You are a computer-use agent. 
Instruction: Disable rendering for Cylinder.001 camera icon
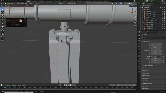[x=164, y=21]
